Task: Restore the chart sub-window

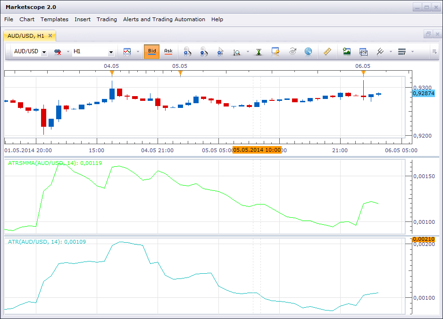Action: point(428,34)
